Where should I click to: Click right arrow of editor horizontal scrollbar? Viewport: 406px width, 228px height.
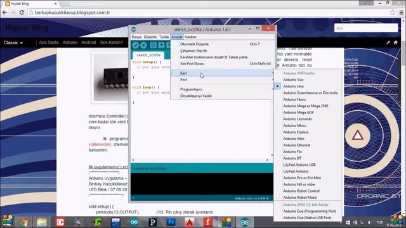point(267,160)
